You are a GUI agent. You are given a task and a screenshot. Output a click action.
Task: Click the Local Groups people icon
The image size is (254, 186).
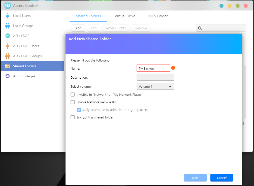coord(8,26)
